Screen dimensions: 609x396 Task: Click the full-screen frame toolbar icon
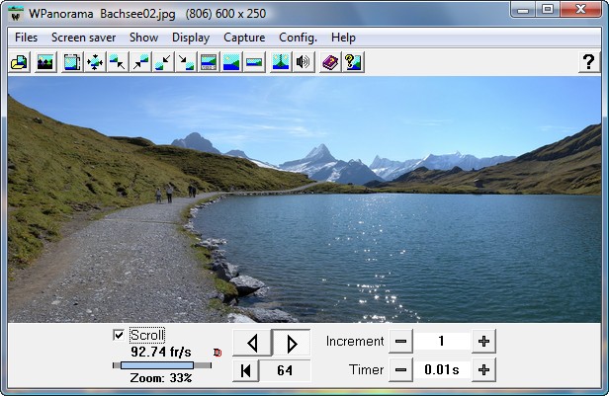click(x=72, y=62)
